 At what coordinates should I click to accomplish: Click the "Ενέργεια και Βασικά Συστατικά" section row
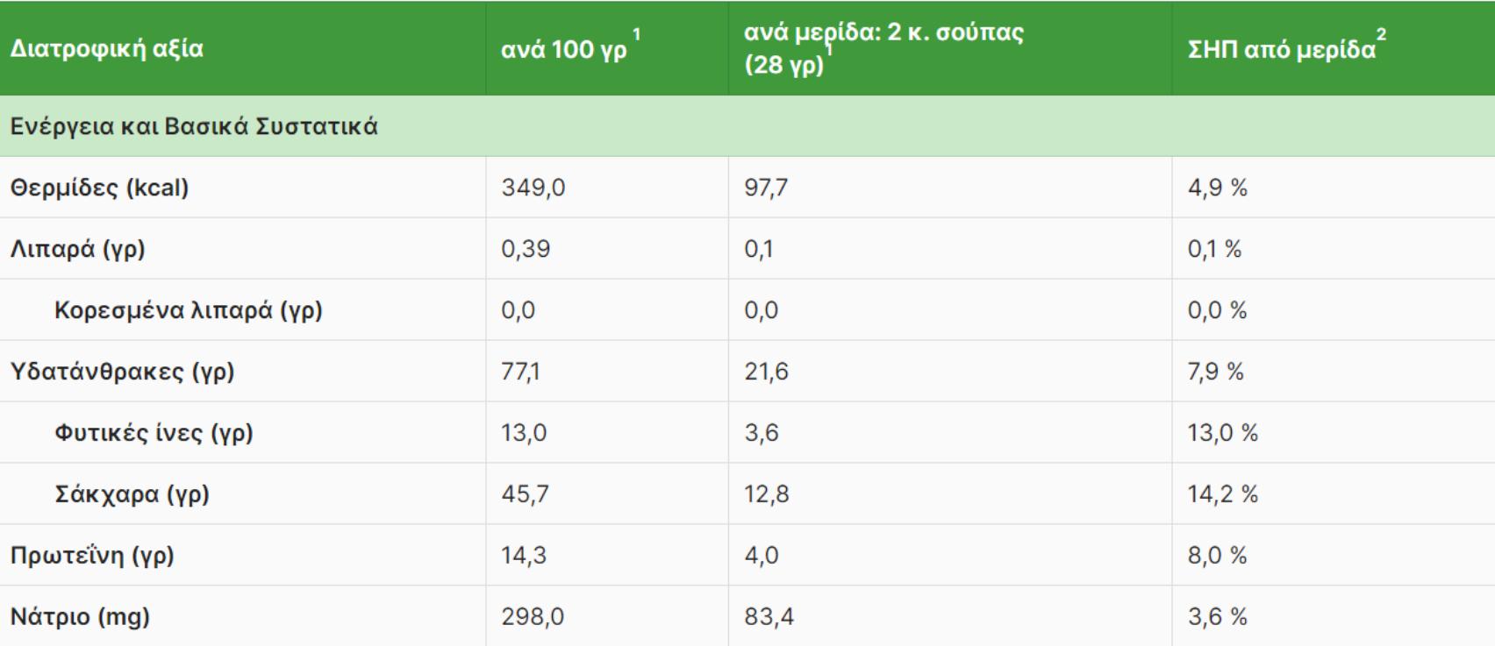click(194, 126)
